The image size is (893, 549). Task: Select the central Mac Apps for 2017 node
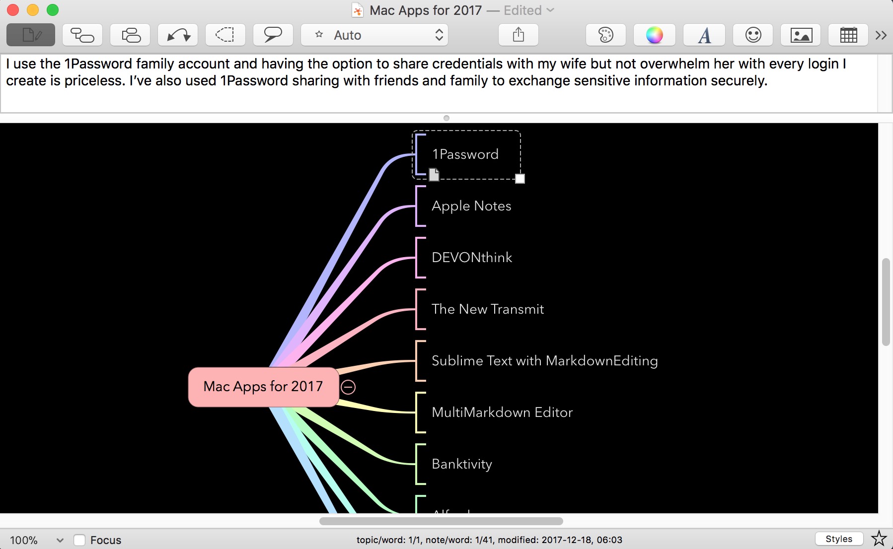(x=263, y=387)
